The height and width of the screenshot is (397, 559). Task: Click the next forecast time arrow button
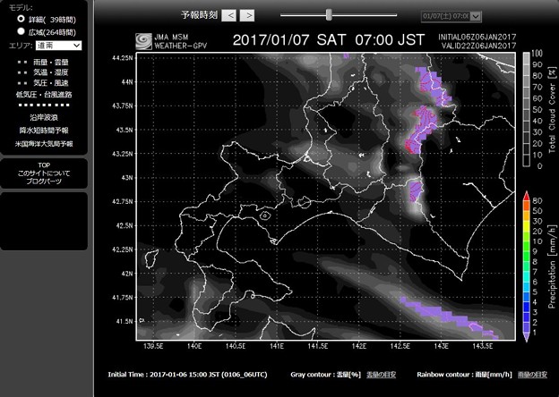click(x=247, y=15)
